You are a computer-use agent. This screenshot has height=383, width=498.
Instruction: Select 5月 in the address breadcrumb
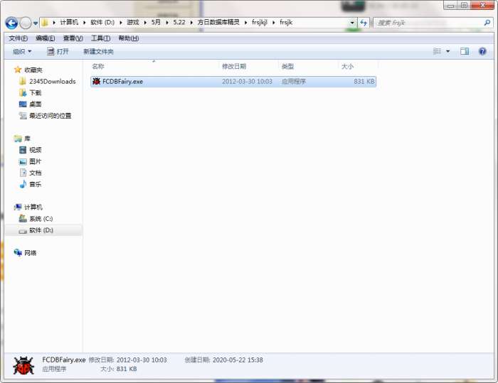(x=156, y=22)
